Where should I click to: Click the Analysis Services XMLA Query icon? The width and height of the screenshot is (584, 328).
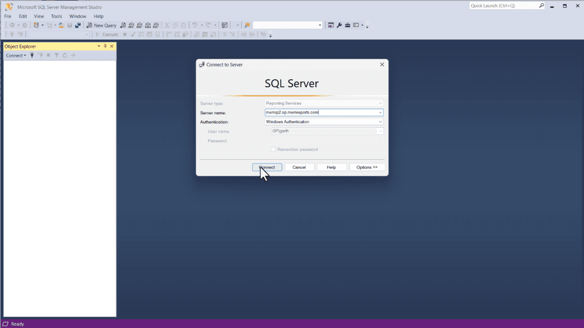point(148,26)
